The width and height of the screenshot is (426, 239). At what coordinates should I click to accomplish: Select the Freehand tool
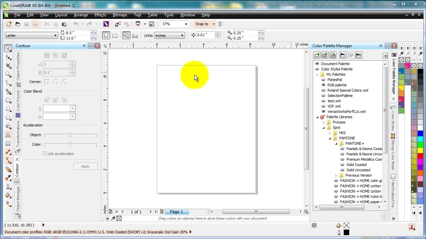[x=8, y=83]
